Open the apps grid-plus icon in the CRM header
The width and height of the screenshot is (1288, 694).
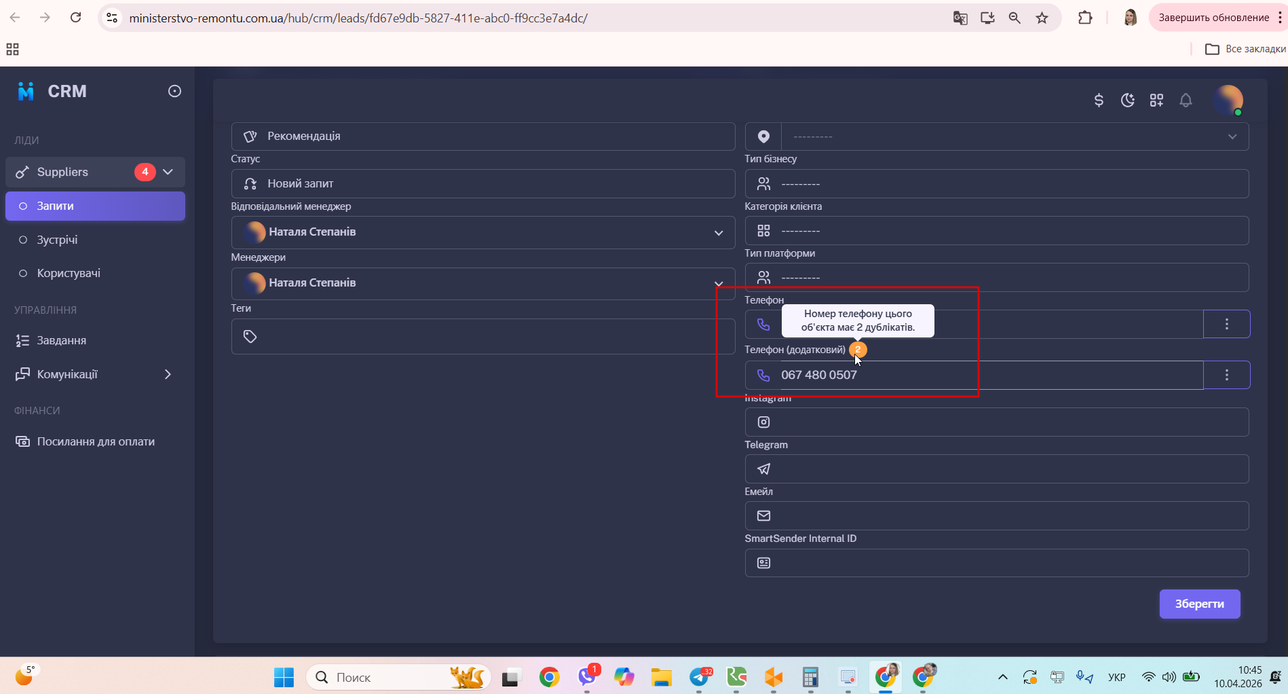[1157, 101]
